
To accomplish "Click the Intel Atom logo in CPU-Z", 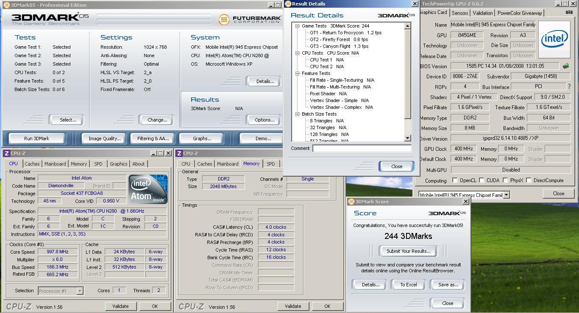I will (148, 189).
